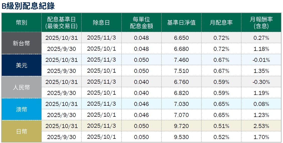This screenshot has height=143, width=283.
Task: Click the 人民幣 currency label cell
Action: [21, 87]
